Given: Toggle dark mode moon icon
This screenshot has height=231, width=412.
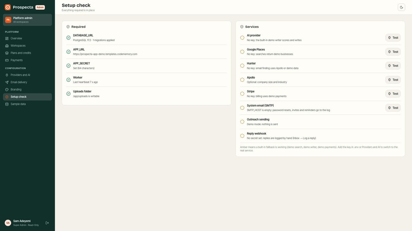Looking at the screenshot, I should 401,7.
